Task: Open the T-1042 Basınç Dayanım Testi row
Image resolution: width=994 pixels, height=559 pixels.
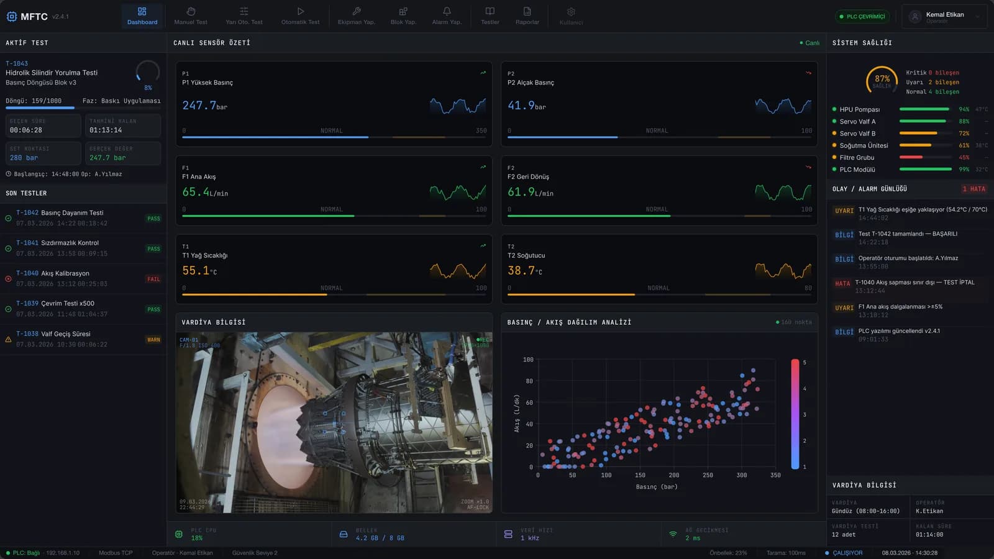Action: pyautogui.click(x=83, y=218)
